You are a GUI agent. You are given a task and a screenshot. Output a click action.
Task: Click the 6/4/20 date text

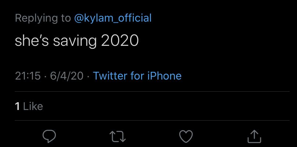click(x=67, y=76)
